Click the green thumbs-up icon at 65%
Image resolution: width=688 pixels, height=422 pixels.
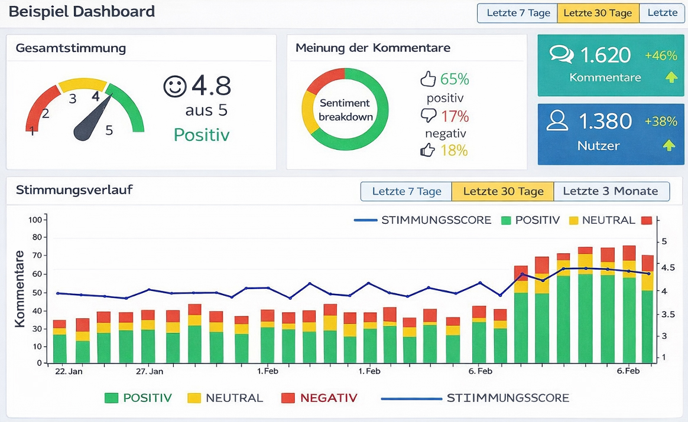tap(427, 78)
